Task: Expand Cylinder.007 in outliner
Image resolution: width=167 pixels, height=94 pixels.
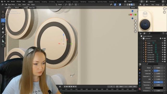Action: pos(144,57)
